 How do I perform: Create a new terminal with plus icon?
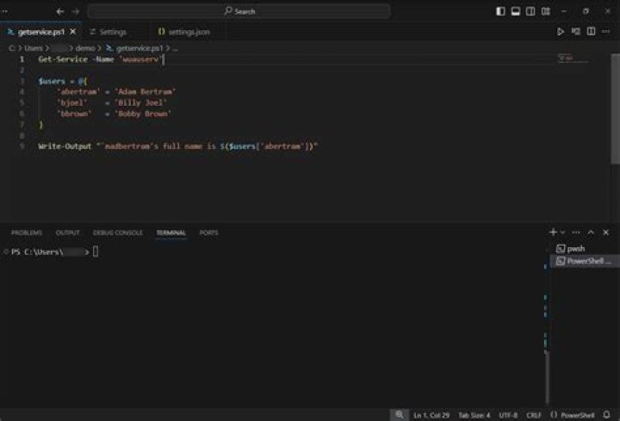pyautogui.click(x=553, y=232)
